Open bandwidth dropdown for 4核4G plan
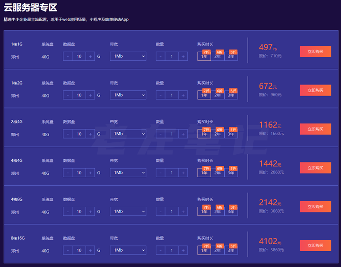The image size is (341, 267). [128, 172]
